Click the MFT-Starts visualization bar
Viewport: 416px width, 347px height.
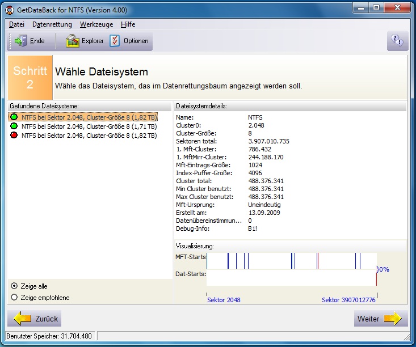(292, 261)
